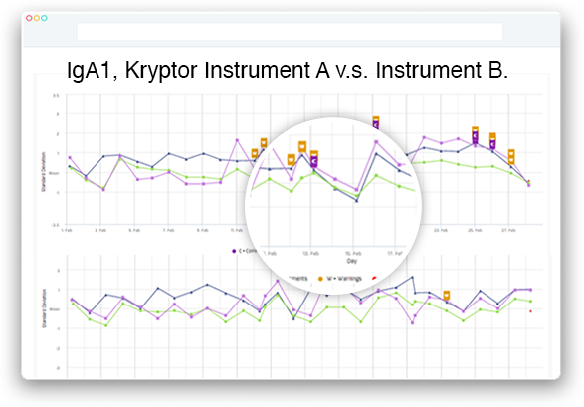The width and height of the screenshot is (584, 407).
Task: Open the purple comment marker at 25 Feb
Action: pos(475,137)
